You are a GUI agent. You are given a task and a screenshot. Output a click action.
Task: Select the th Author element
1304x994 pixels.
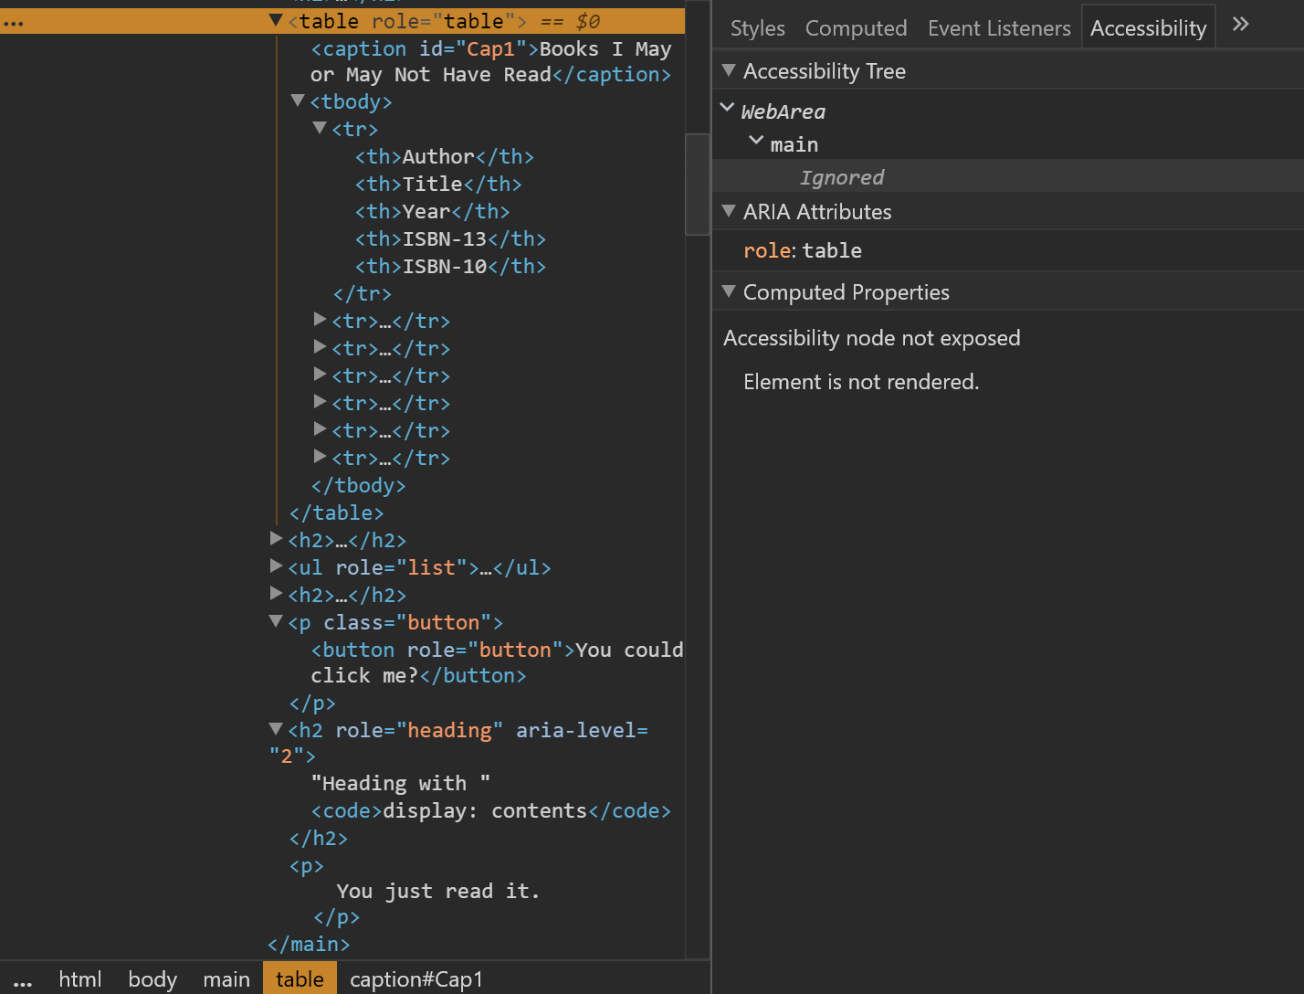pyautogui.click(x=445, y=157)
